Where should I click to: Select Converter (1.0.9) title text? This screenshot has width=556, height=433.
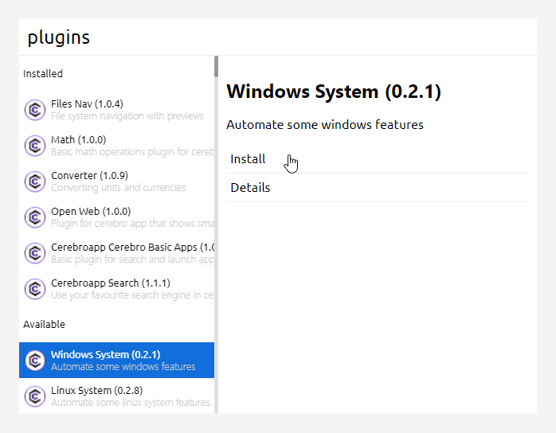pos(89,176)
